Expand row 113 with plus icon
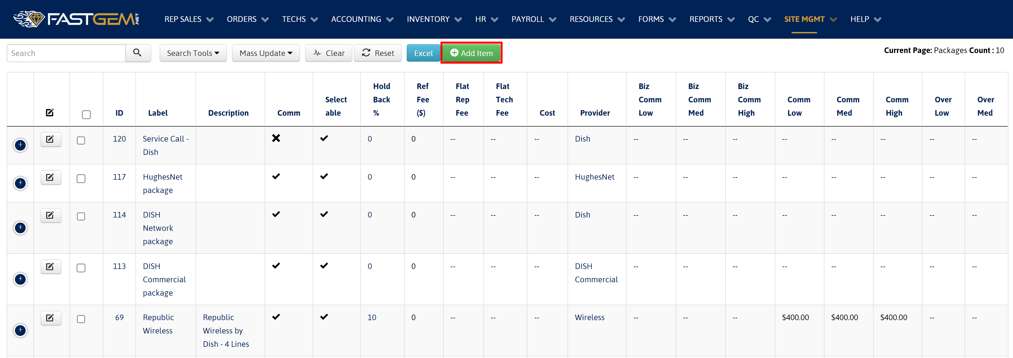Viewport: 1013px width, 358px height. 21,279
